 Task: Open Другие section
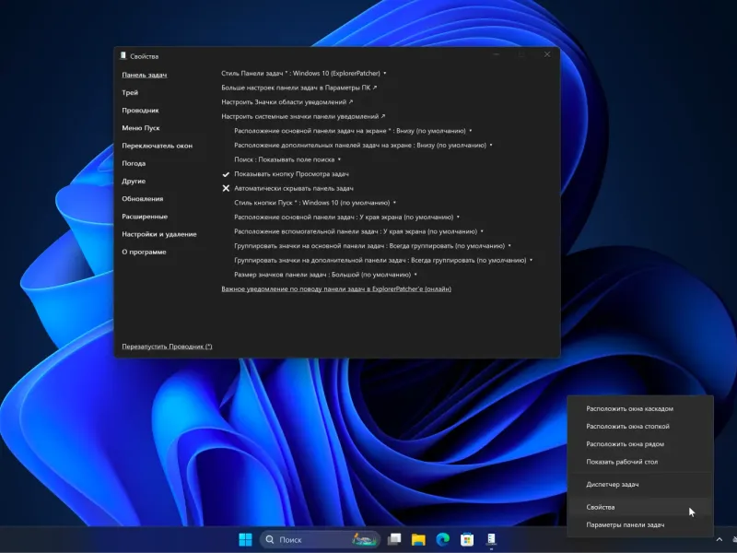[134, 181]
